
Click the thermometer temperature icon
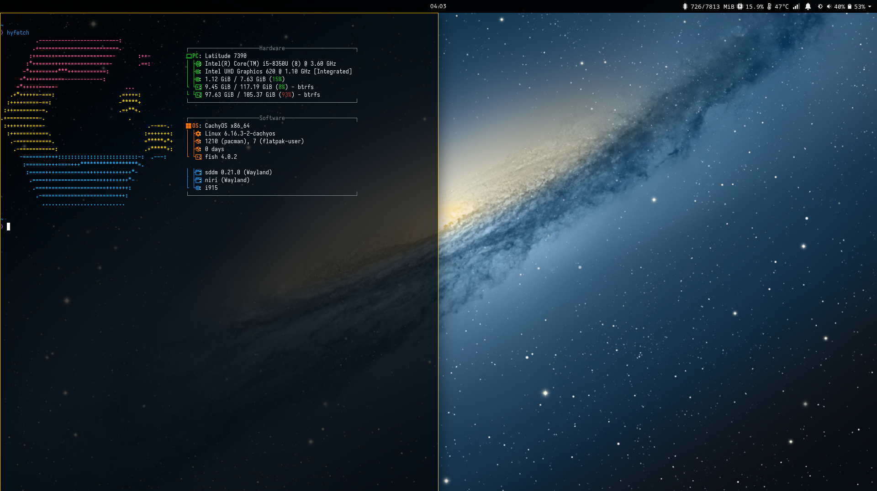point(769,6)
